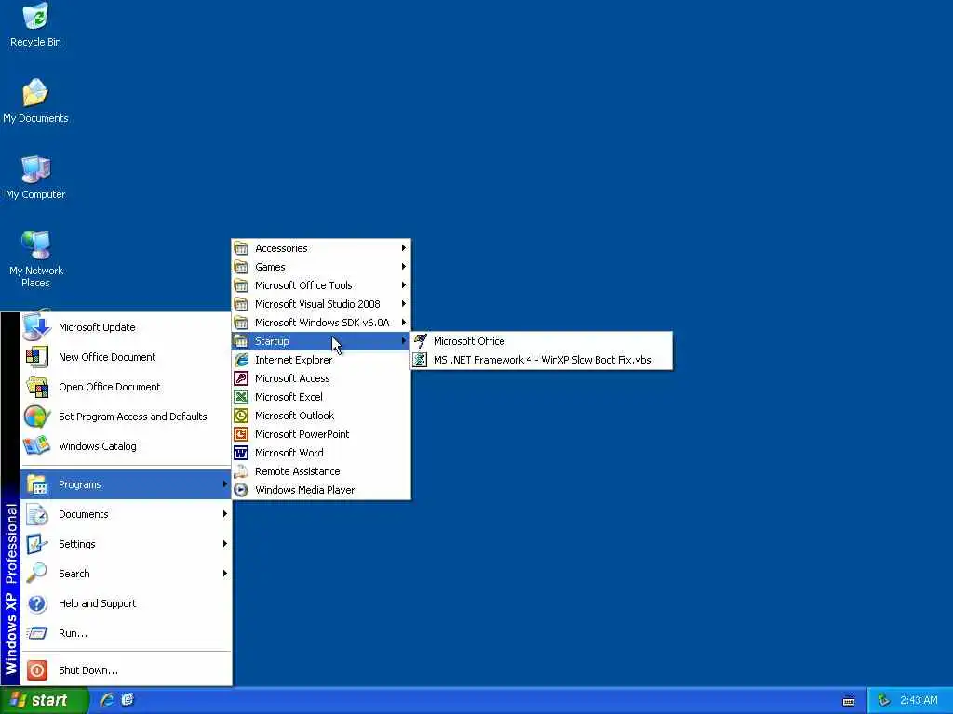This screenshot has height=714, width=953.
Task: Click the second quick launch icon on taskbar
Action: click(x=127, y=700)
